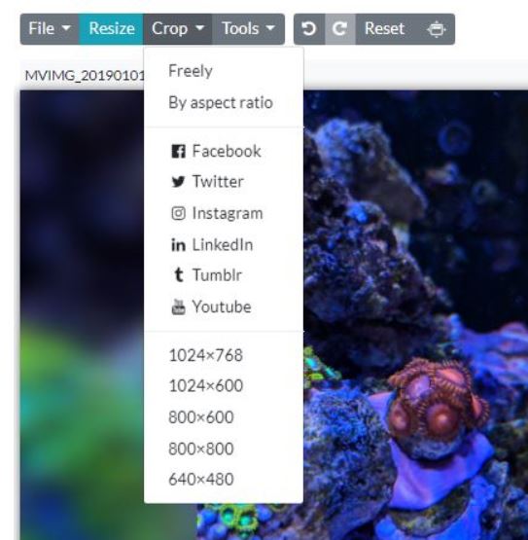The height and width of the screenshot is (540, 528).
Task: Open the File dropdown menu
Action: pyautogui.click(x=50, y=29)
